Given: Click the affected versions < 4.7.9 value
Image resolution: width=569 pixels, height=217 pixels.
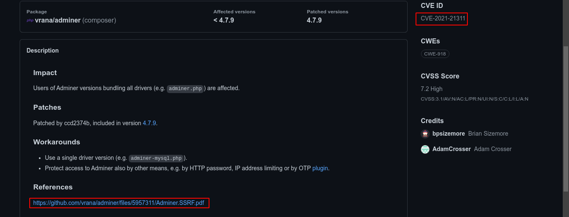Looking at the screenshot, I should (x=224, y=20).
